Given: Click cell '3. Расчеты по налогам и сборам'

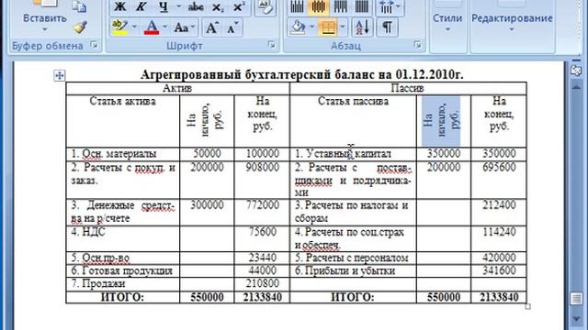Looking at the screenshot, I should click(x=352, y=212).
